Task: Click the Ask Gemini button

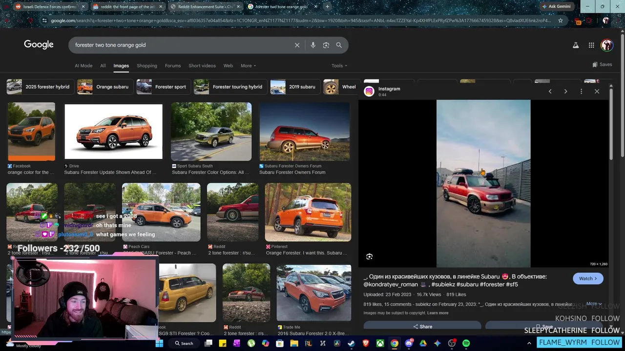Action: click(556, 6)
